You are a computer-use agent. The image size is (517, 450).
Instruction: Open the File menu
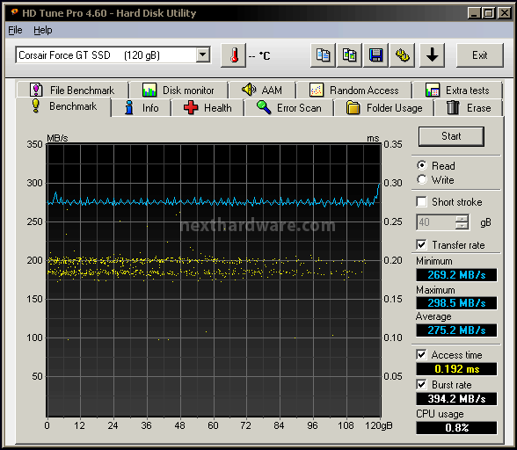tap(15, 31)
